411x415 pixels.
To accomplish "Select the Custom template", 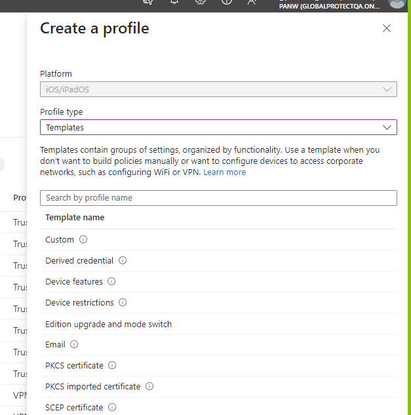I will [218, 240].
